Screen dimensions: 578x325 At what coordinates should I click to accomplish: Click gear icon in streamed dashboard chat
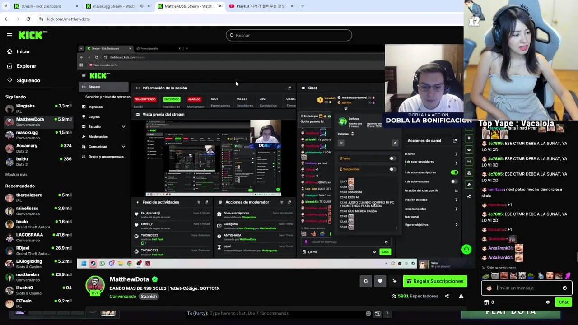pos(374,252)
